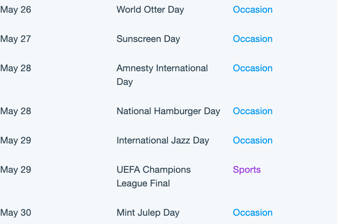The height and width of the screenshot is (224, 338).
Task: Click the Occasion link beside Sunscreen Day
Action: point(253,39)
